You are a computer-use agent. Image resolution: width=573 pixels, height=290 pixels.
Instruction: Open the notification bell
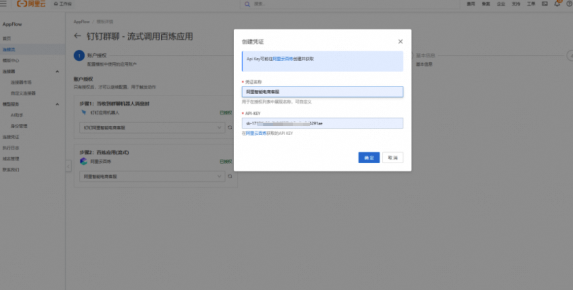pyautogui.click(x=557, y=3)
